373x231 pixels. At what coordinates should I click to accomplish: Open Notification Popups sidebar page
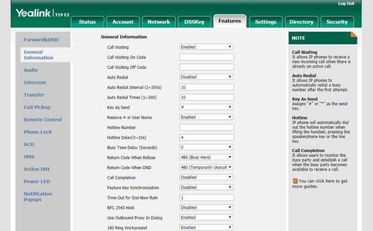pyautogui.click(x=38, y=196)
